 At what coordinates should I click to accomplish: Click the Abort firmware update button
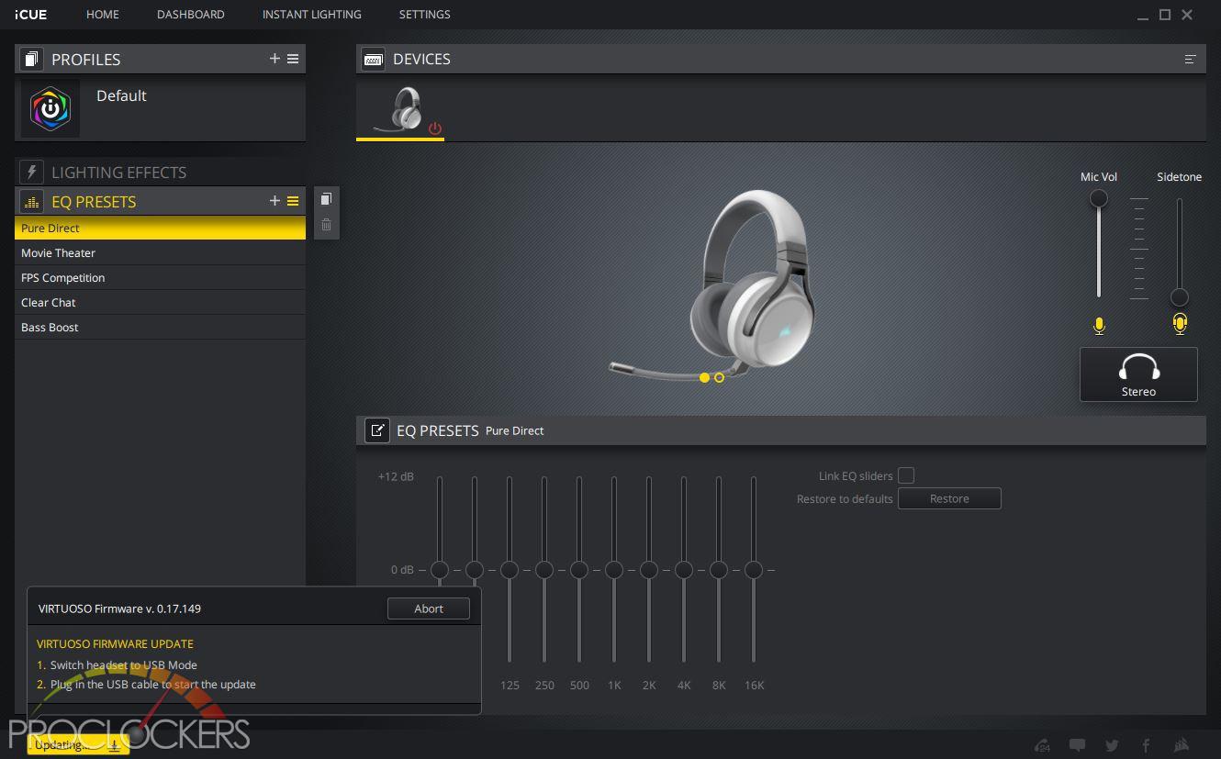(x=429, y=608)
